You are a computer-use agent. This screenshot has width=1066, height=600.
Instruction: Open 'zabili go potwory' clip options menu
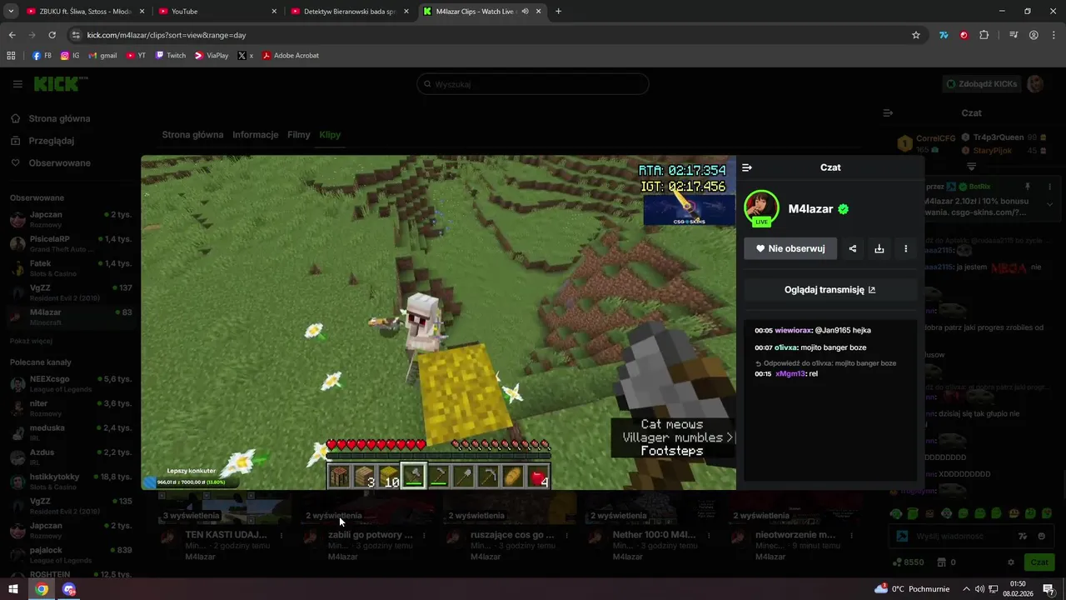pyautogui.click(x=424, y=535)
